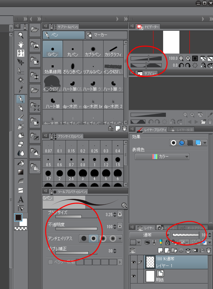Click the ブラシサイズ slider
The image size is (213, 289).
[76, 216]
